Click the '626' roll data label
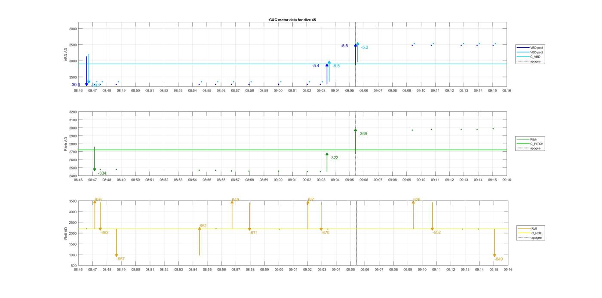The width and height of the screenshot is (602, 298). [417, 200]
